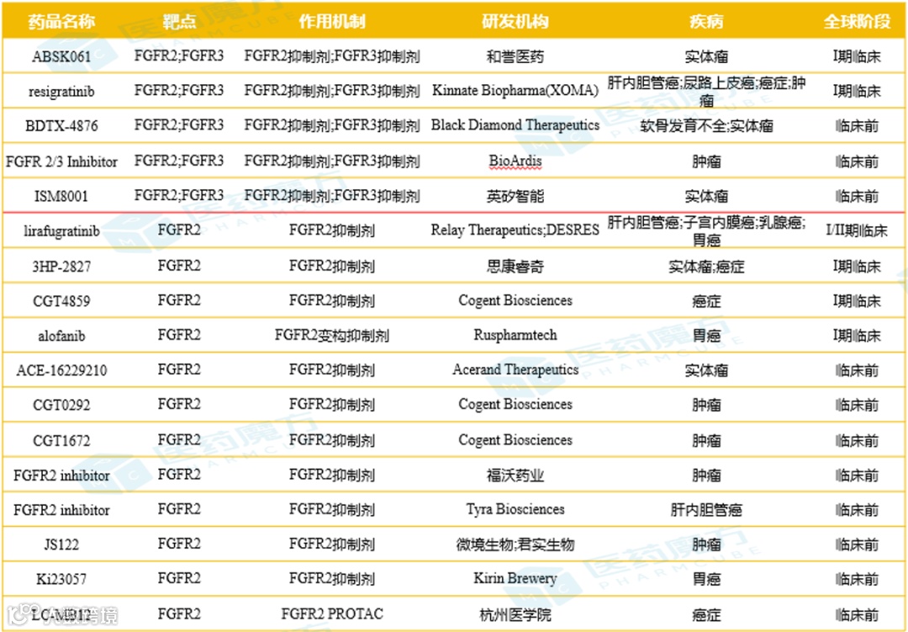Click the 思康睿奇 institution cell
Image resolution: width=908 pixels, height=632 pixels.
515,266
